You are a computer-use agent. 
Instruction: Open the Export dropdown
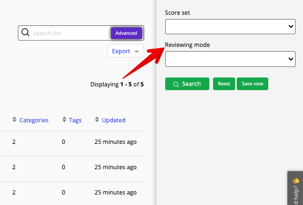126,51
